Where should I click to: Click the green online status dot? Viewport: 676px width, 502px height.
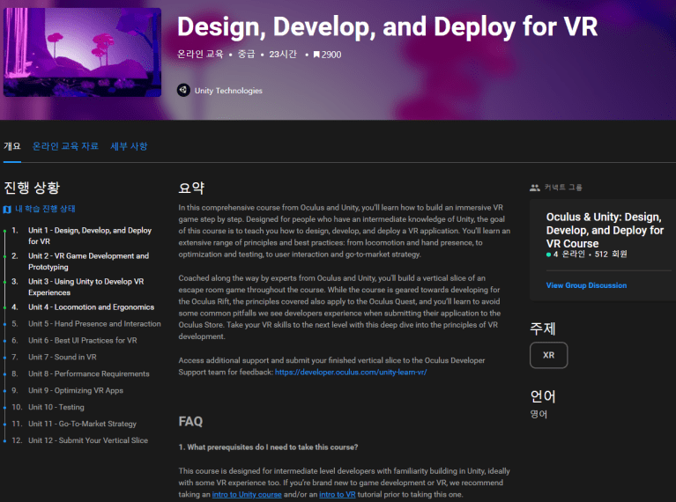[x=548, y=255]
